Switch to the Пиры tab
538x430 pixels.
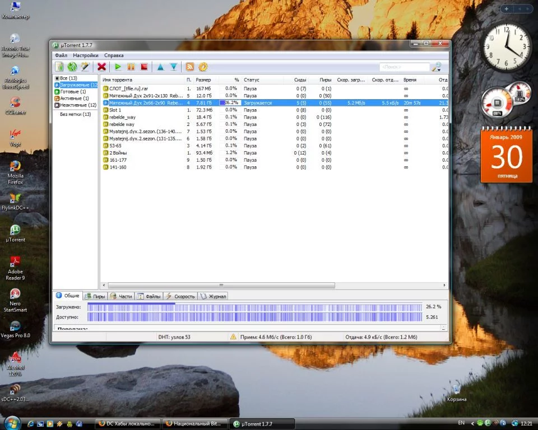click(x=95, y=296)
